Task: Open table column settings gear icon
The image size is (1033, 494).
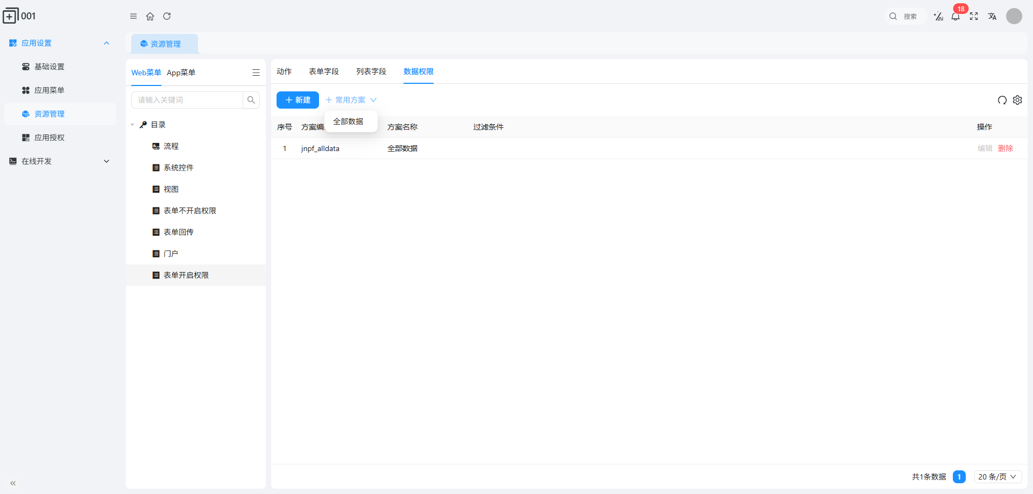Action: tap(1017, 100)
